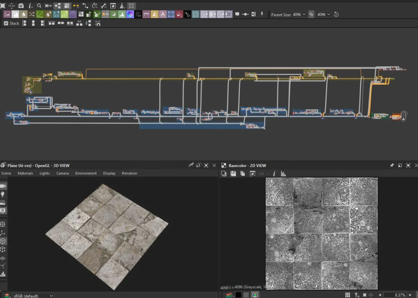
Task: Open the sRGB (default) color space dropdown
Action: (33, 296)
